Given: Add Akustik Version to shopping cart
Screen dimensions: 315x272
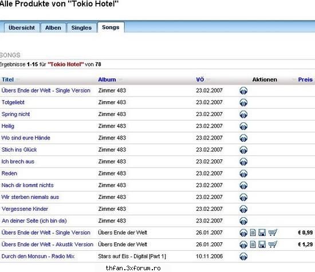Looking at the screenshot, I should point(273,245).
